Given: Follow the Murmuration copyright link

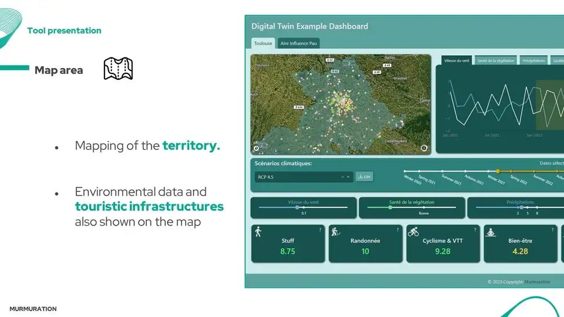Looking at the screenshot, I should tap(538, 282).
